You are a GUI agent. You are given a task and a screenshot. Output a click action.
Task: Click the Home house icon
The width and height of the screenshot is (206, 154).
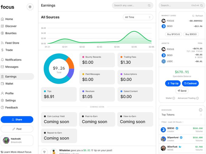2,19
